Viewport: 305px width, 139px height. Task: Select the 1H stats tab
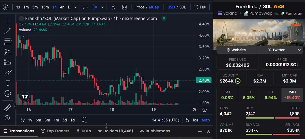click(x=249, y=95)
